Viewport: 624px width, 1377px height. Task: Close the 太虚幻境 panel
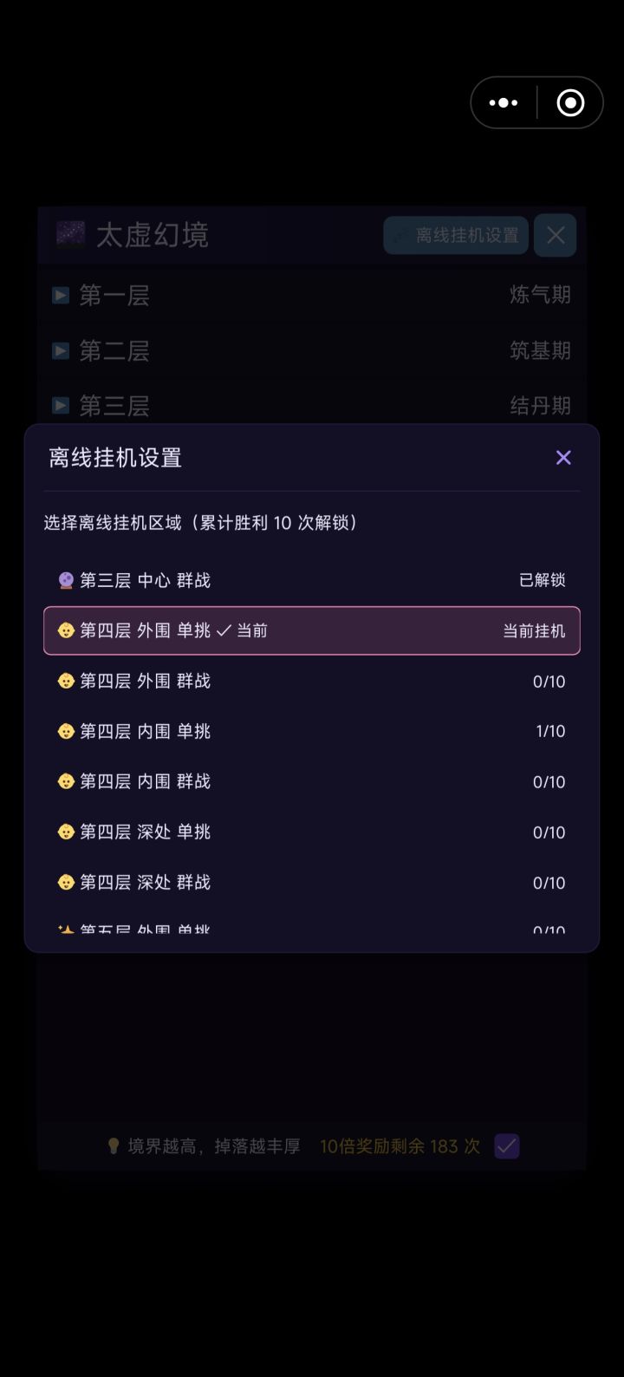point(556,235)
